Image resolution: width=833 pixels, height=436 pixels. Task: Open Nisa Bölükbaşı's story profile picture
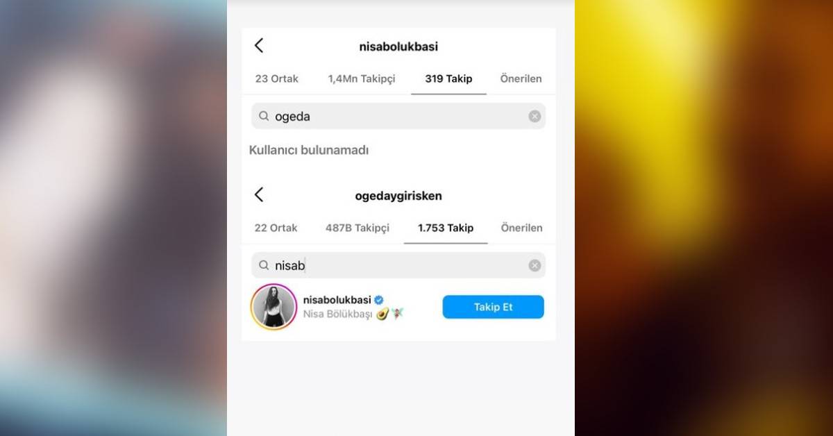[274, 307]
